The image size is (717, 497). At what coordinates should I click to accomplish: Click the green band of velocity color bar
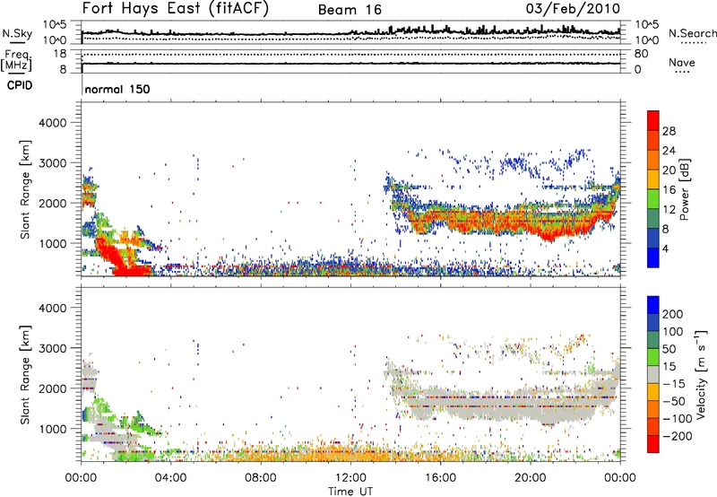(653, 356)
